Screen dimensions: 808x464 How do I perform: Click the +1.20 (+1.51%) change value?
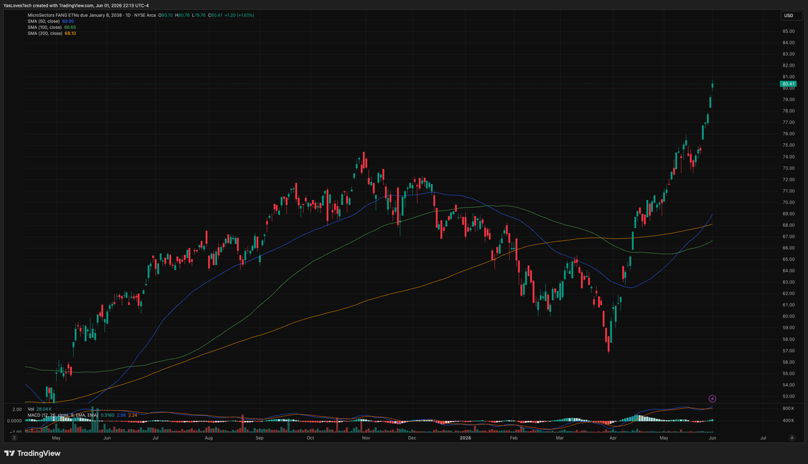pos(238,15)
